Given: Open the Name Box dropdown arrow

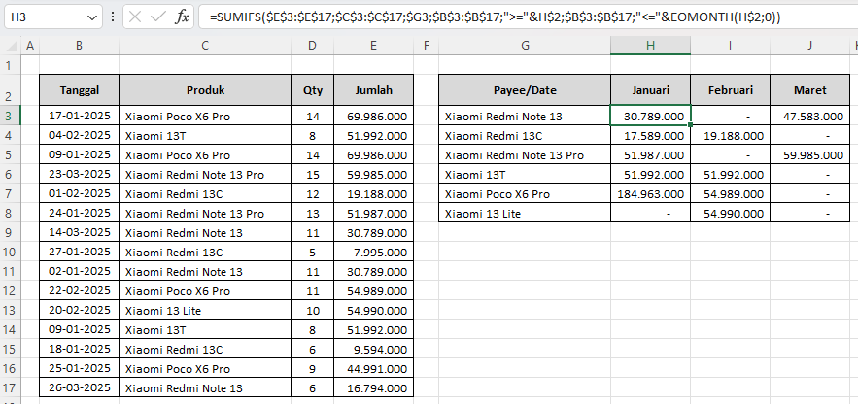Looking at the screenshot, I should point(92,17).
